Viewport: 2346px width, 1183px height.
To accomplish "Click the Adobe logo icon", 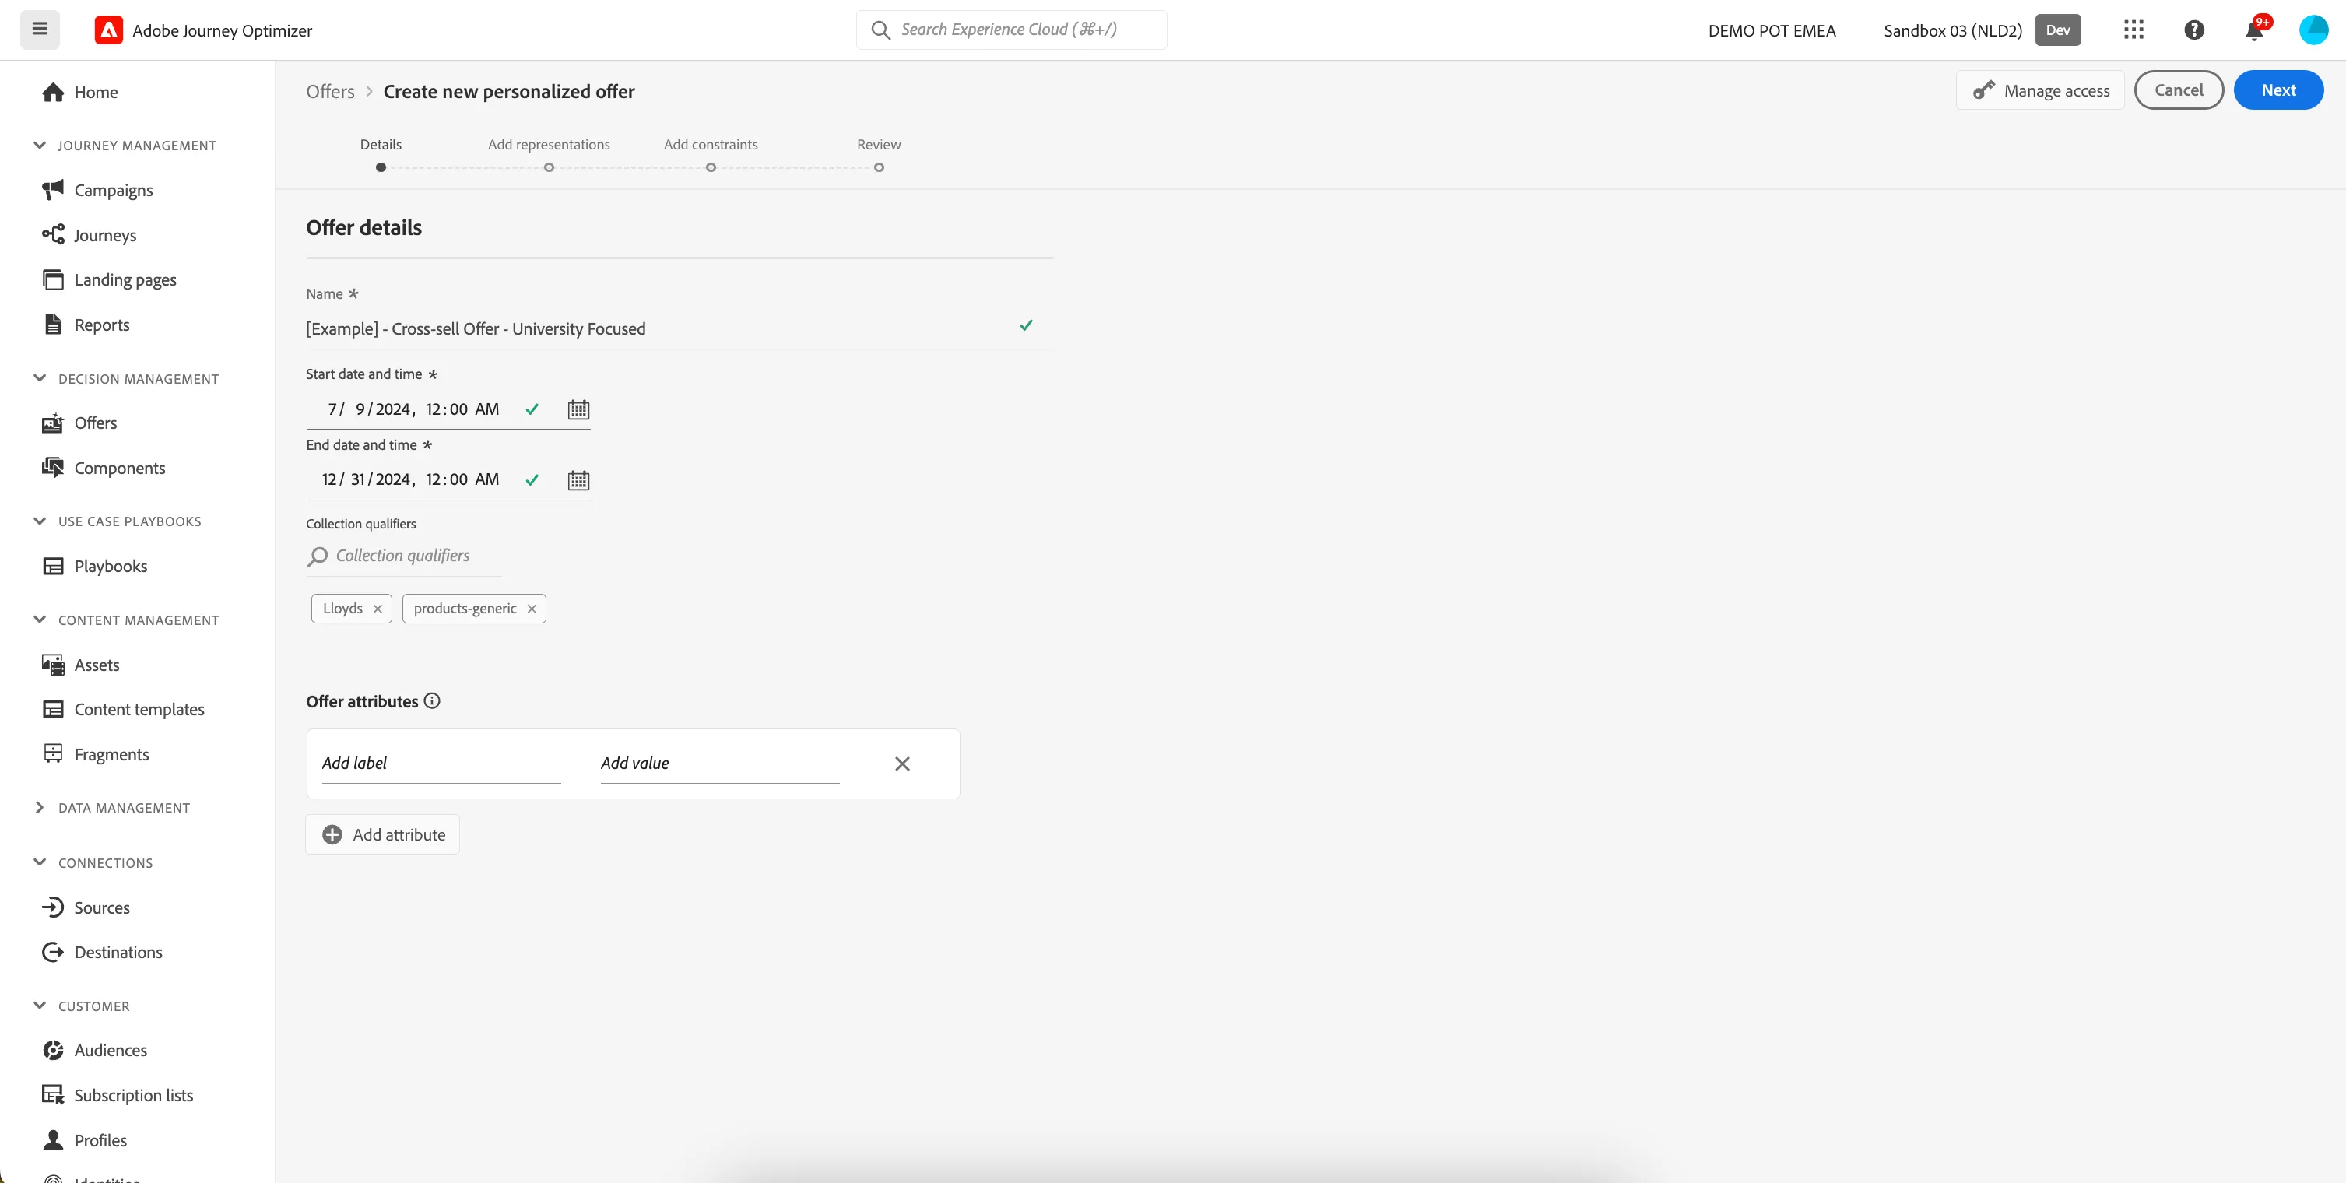I will pyautogui.click(x=108, y=30).
